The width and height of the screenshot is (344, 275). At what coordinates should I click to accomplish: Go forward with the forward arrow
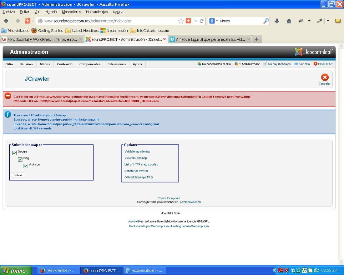tap(18, 21)
